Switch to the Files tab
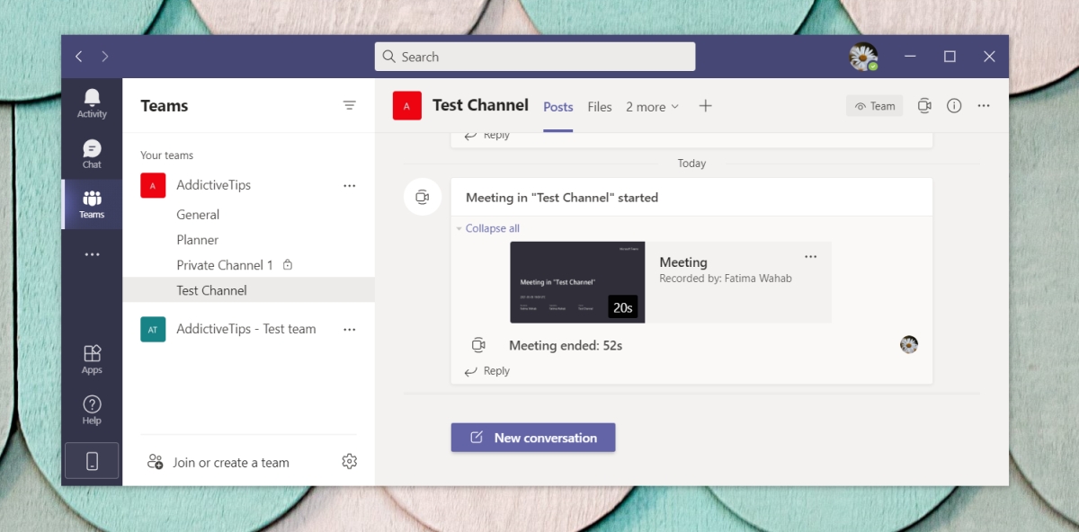This screenshot has width=1079, height=532. (600, 107)
